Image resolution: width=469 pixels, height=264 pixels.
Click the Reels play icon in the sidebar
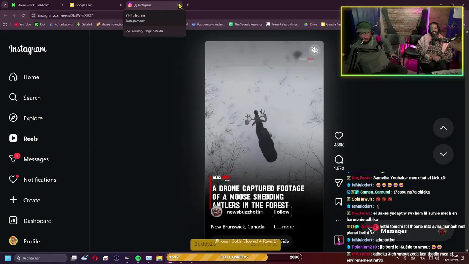13,138
